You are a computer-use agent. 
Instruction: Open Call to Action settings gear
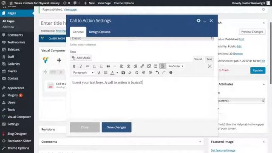tap(198, 21)
